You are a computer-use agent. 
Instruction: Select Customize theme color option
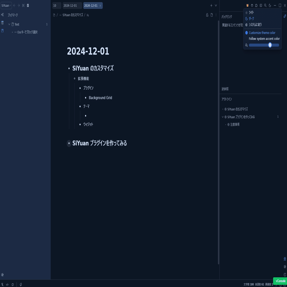point(262,33)
